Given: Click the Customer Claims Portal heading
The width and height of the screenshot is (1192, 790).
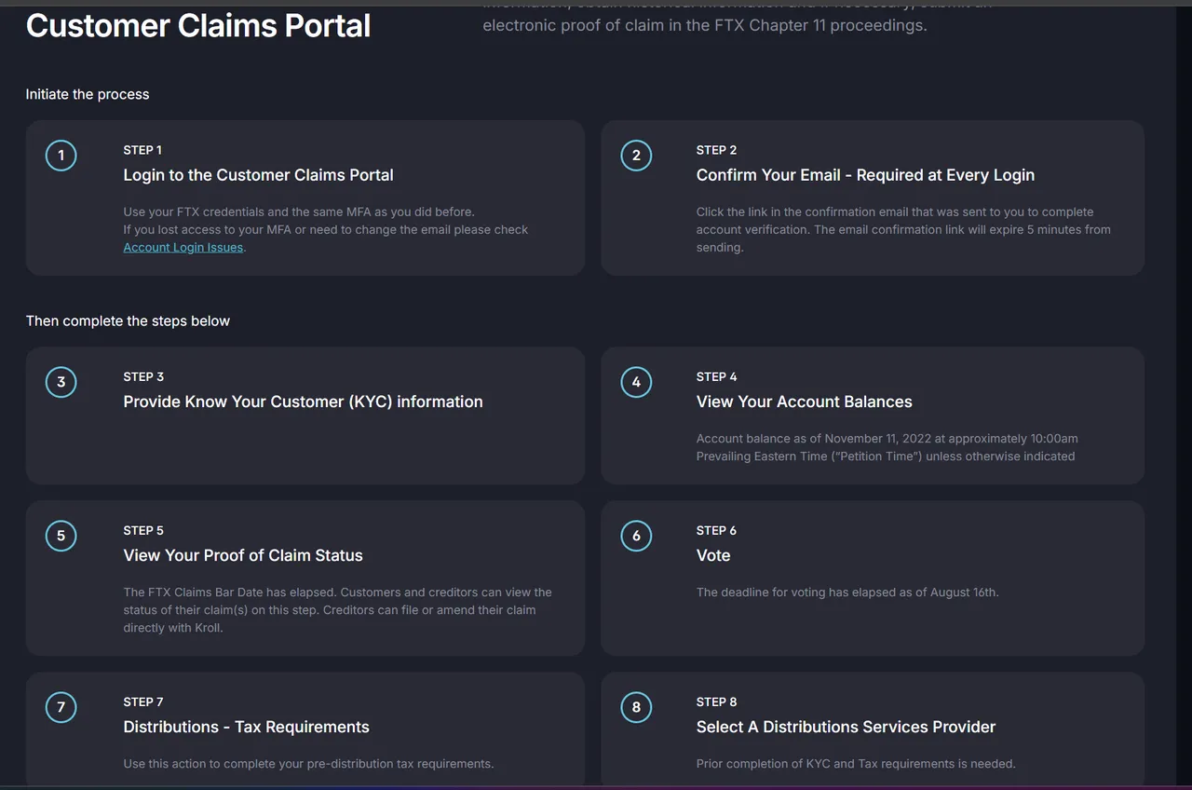Looking at the screenshot, I should tap(198, 25).
